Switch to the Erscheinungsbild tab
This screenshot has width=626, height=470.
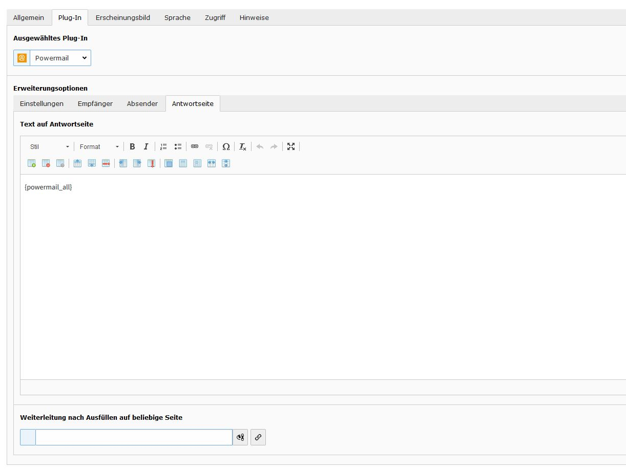pyautogui.click(x=122, y=17)
